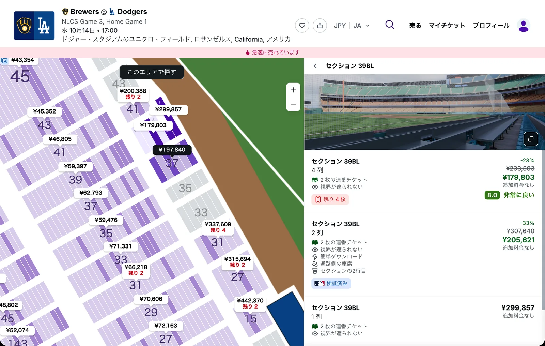Open JPY JA currency language dropdown
Viewport: 545px width, 346px height.
352,26
